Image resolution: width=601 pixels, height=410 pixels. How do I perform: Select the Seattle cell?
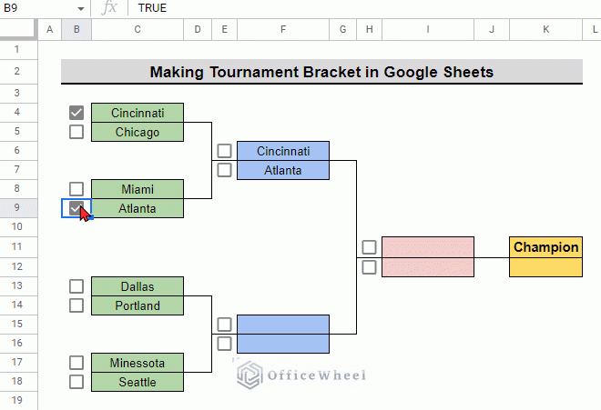tap(138, 382)
